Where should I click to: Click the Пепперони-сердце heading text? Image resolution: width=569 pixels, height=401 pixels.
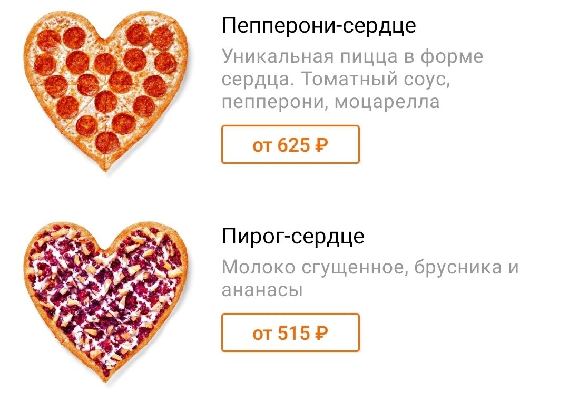[x=318, y=24]
